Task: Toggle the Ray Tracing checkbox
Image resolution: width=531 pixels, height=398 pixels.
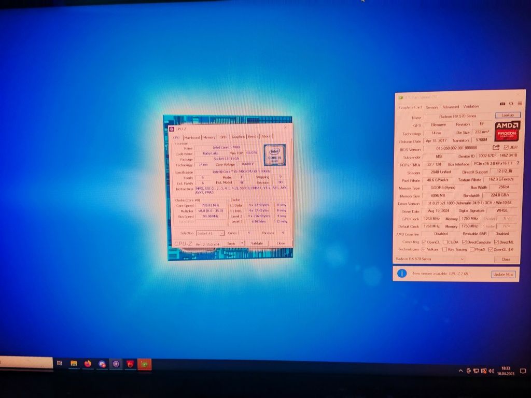Action: tap(444, 249)
